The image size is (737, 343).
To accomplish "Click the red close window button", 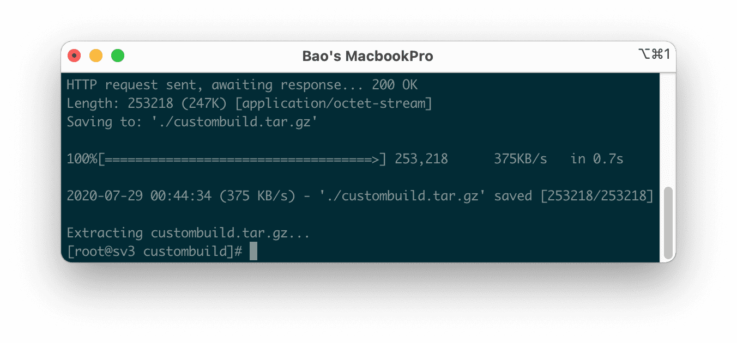I will (x=74, y=56).
